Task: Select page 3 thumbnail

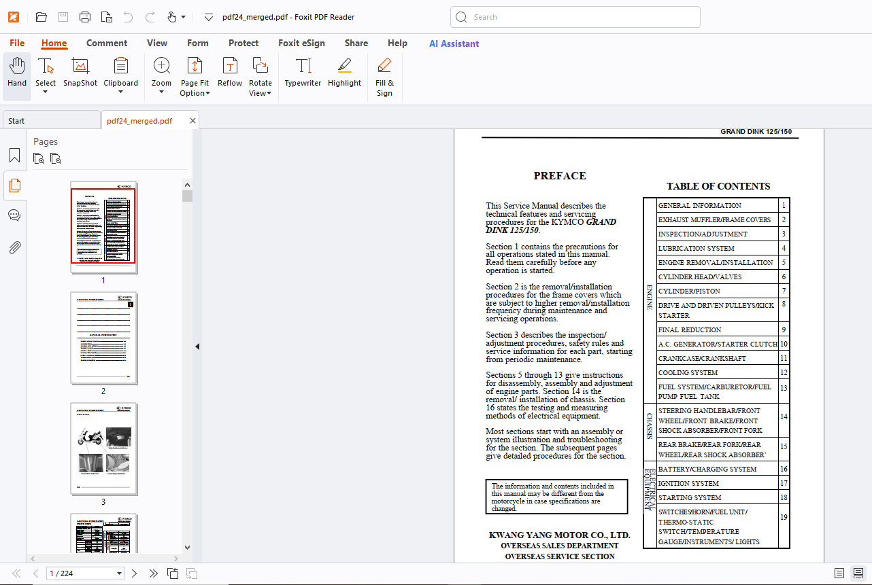Action: [103, 448]
